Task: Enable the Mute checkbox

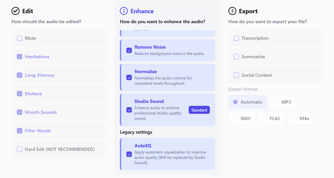Action: point(20,38)
